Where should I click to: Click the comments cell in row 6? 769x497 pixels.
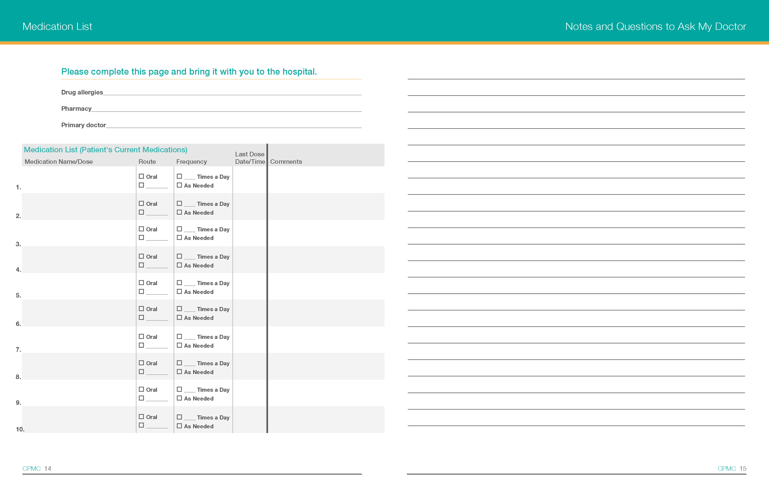point(326,313)
